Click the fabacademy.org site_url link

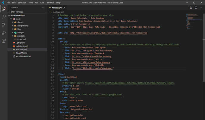click(108, 33)
